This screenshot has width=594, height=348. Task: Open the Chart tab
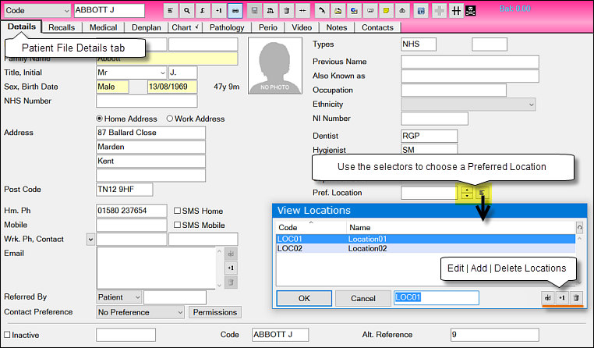tap(185, 27)
